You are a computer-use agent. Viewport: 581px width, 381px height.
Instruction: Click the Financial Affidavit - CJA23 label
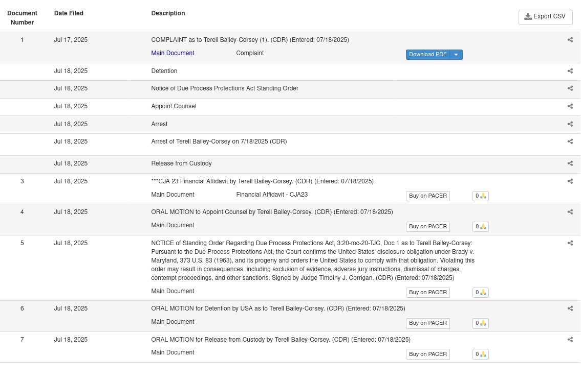pyautogui.click(x=272, y=195)
